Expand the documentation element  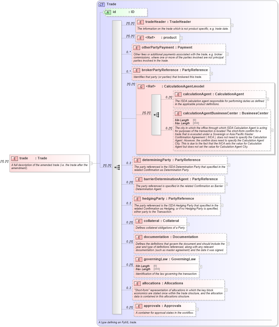(x=227, y=244)
